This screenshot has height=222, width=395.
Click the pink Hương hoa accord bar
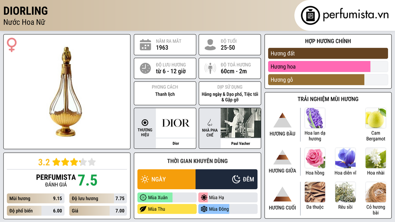pyautogui.click(x=319, y=67)
